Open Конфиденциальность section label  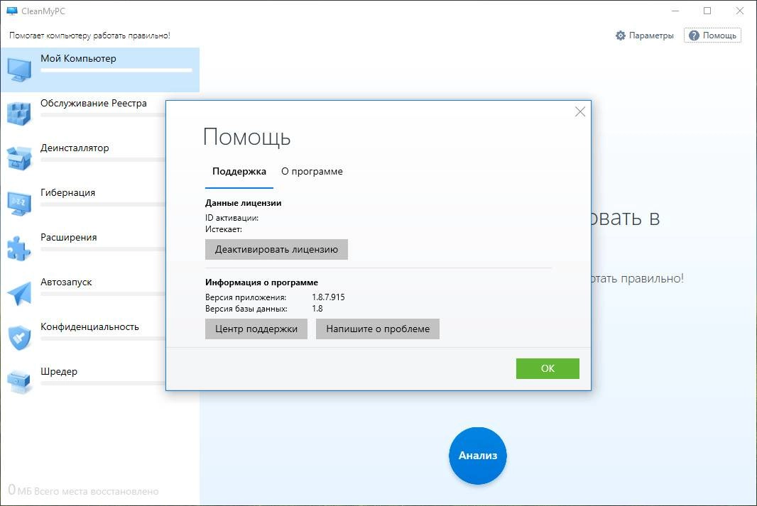click(x=89, y=326)
